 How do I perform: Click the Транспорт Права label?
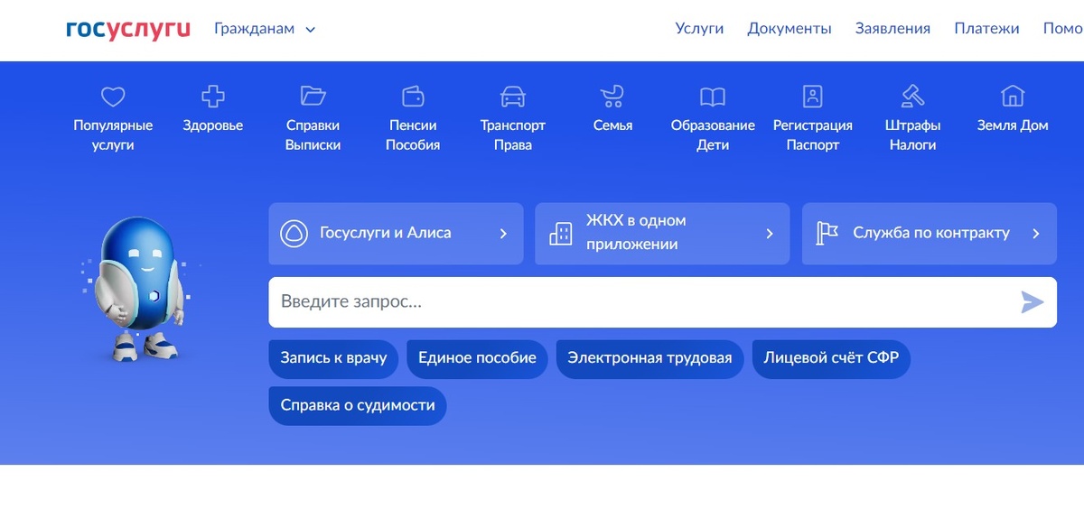pos(512,135)
